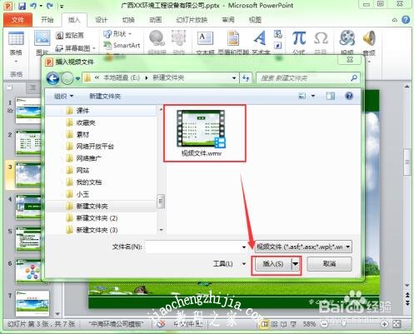Select slide 7 thumbnail in PowerPoint panel
Viewport: 414px width, 334px height.
[x=32, y=304]
